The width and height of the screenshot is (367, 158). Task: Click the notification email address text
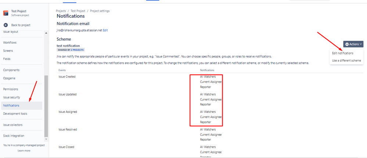pyautogui.click(x=79, y=30)
